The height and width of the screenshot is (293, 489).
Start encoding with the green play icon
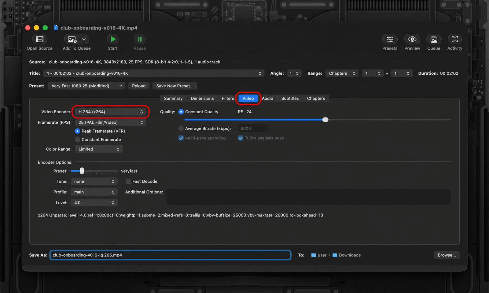tap(113, 39)
